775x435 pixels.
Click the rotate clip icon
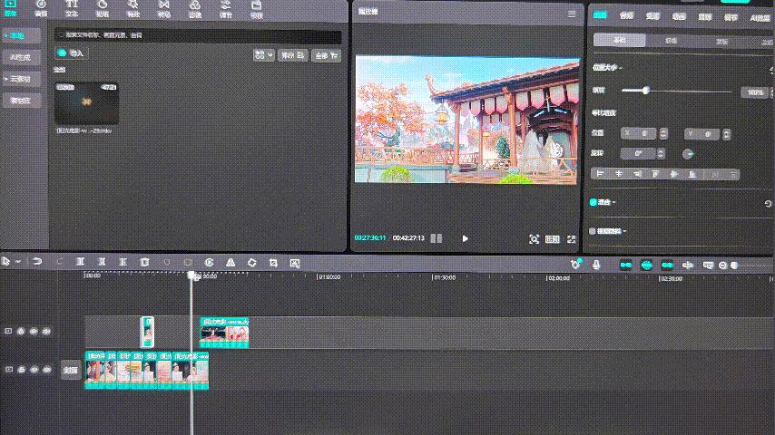pos(251,262)
